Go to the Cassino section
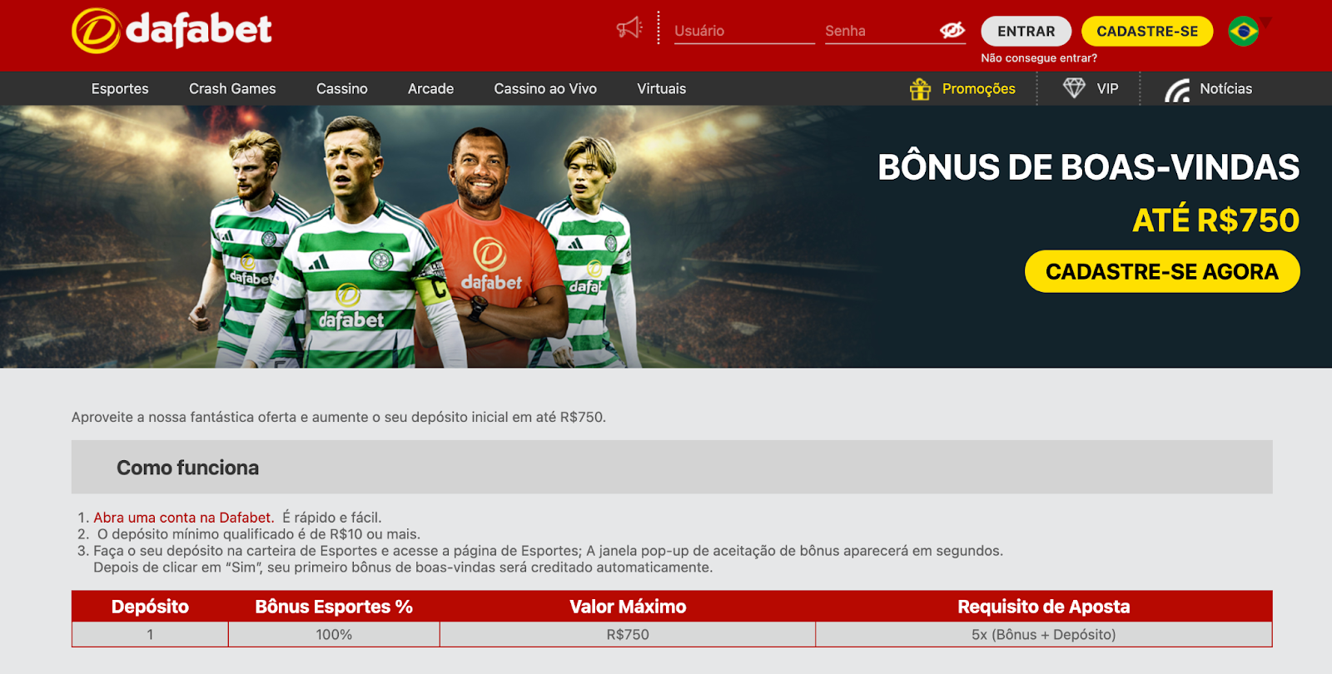Screen dimensions: 1332x674 pos(342,89)
